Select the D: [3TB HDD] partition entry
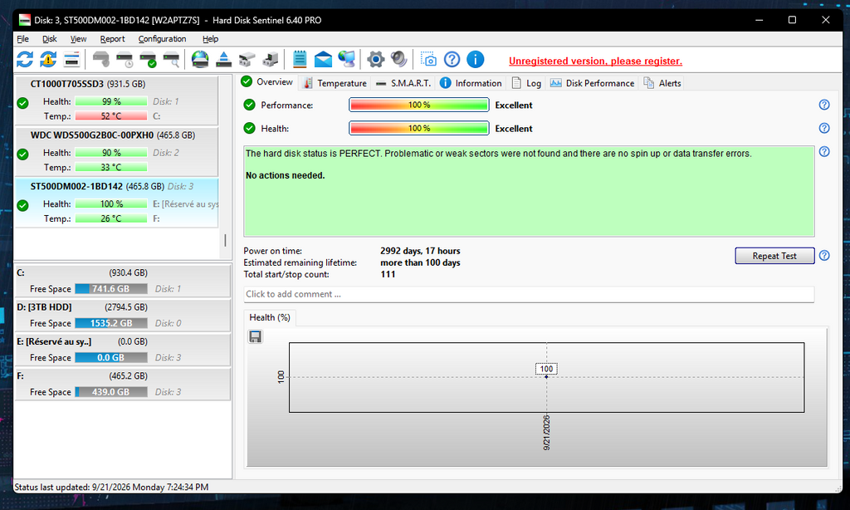The width and height of the screenshot is (850, 510). click(x=123, y=316)
